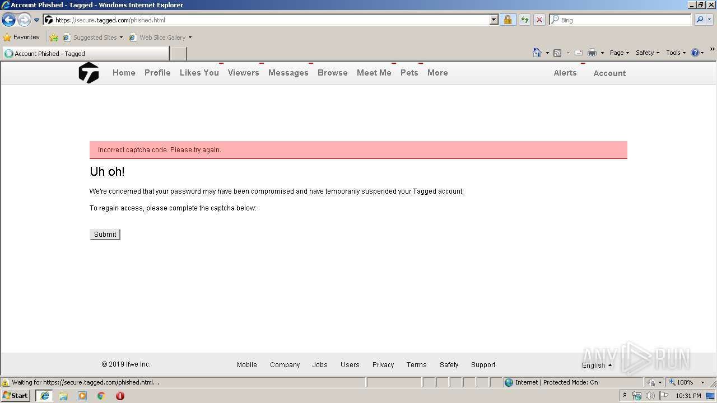Image resolution: width=717 pixels, height=403 pixels.
Task: Open the Tools menu dropdown
Action: click(676, 53)
